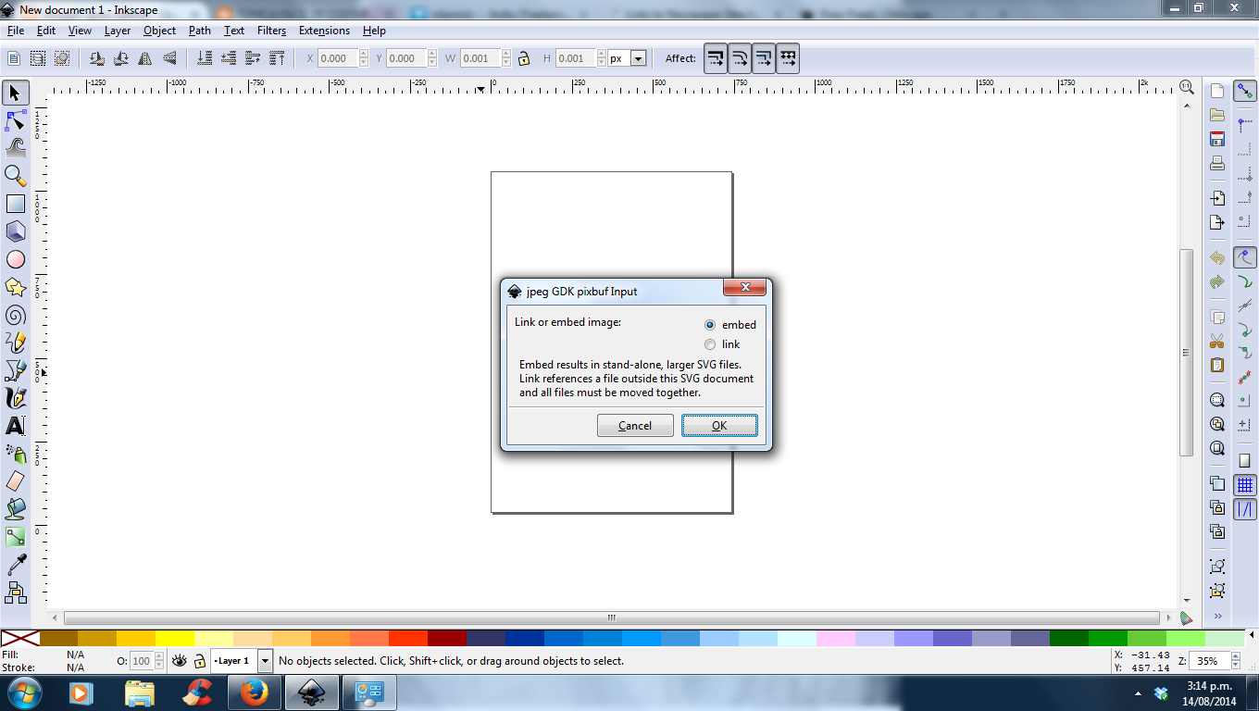Screen dimensions: 1259x711
Task: Select the Color Dropper tool
Action: pyautogui.click(x=16, y=565)
